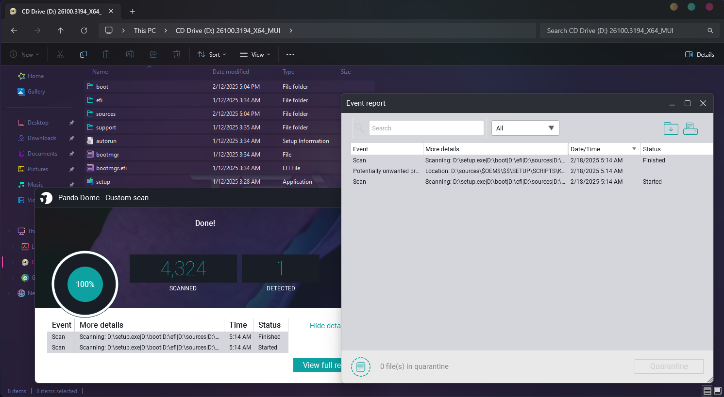Select the Potentially unwanted program event row
This screenshot has width=724, height=397.
coord(532,171)
